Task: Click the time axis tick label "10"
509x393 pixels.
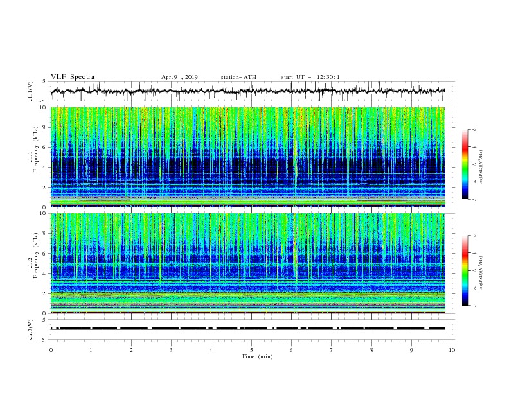Action: tap(452, 350)
